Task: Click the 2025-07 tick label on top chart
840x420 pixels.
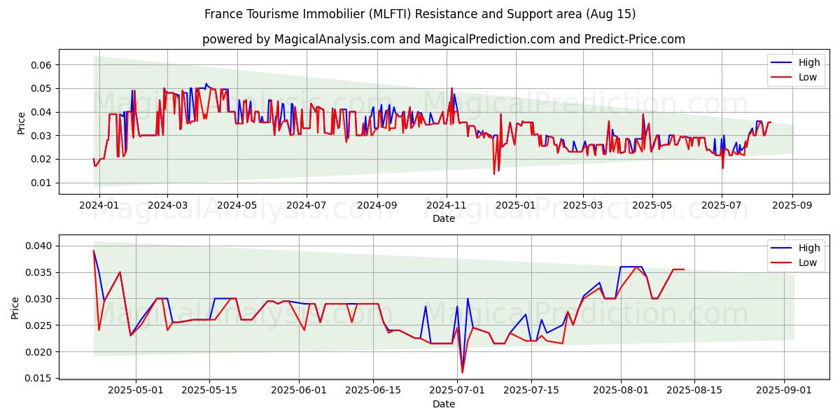Action: [722, 206]
